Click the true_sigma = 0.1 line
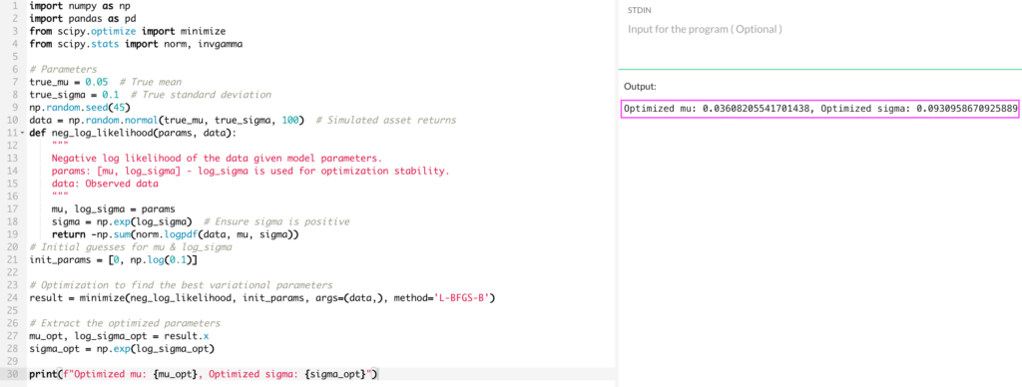This screenshot has height=387, width=1022. 150,95
